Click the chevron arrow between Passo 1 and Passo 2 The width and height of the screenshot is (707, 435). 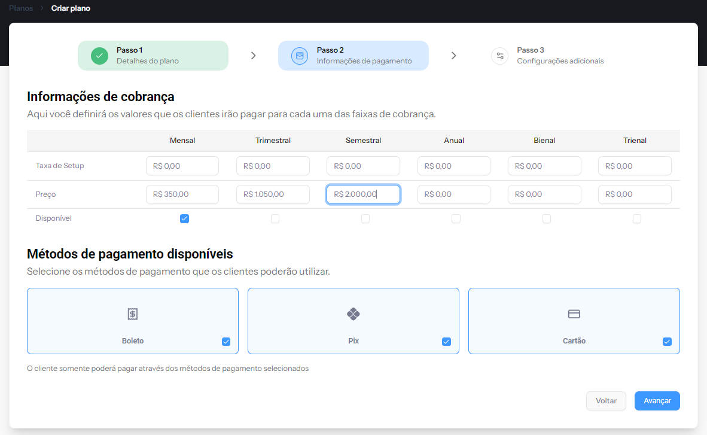254,56
